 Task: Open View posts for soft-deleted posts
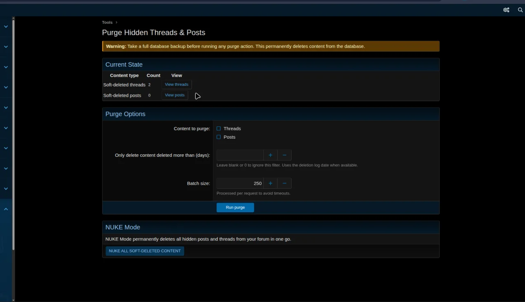[x=174, y=95]
